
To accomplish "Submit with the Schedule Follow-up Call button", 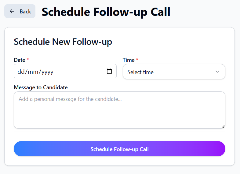I will coord(119,149).
